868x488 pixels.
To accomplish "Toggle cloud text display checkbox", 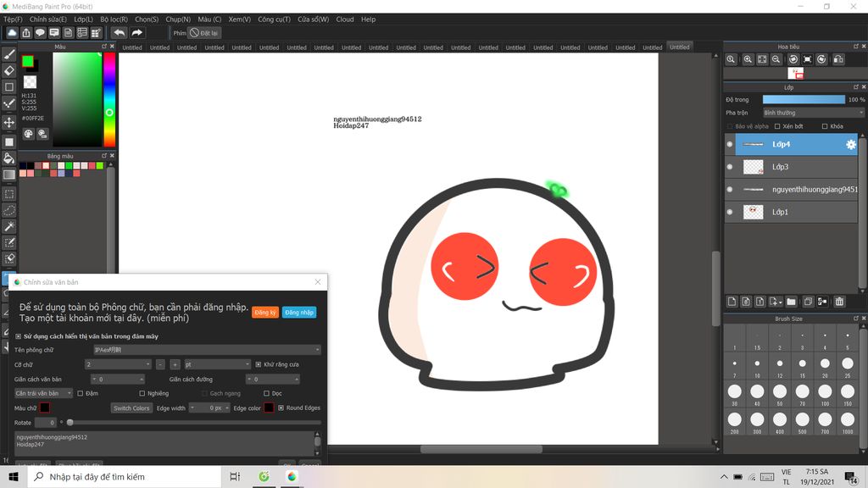I will point(19,336).
